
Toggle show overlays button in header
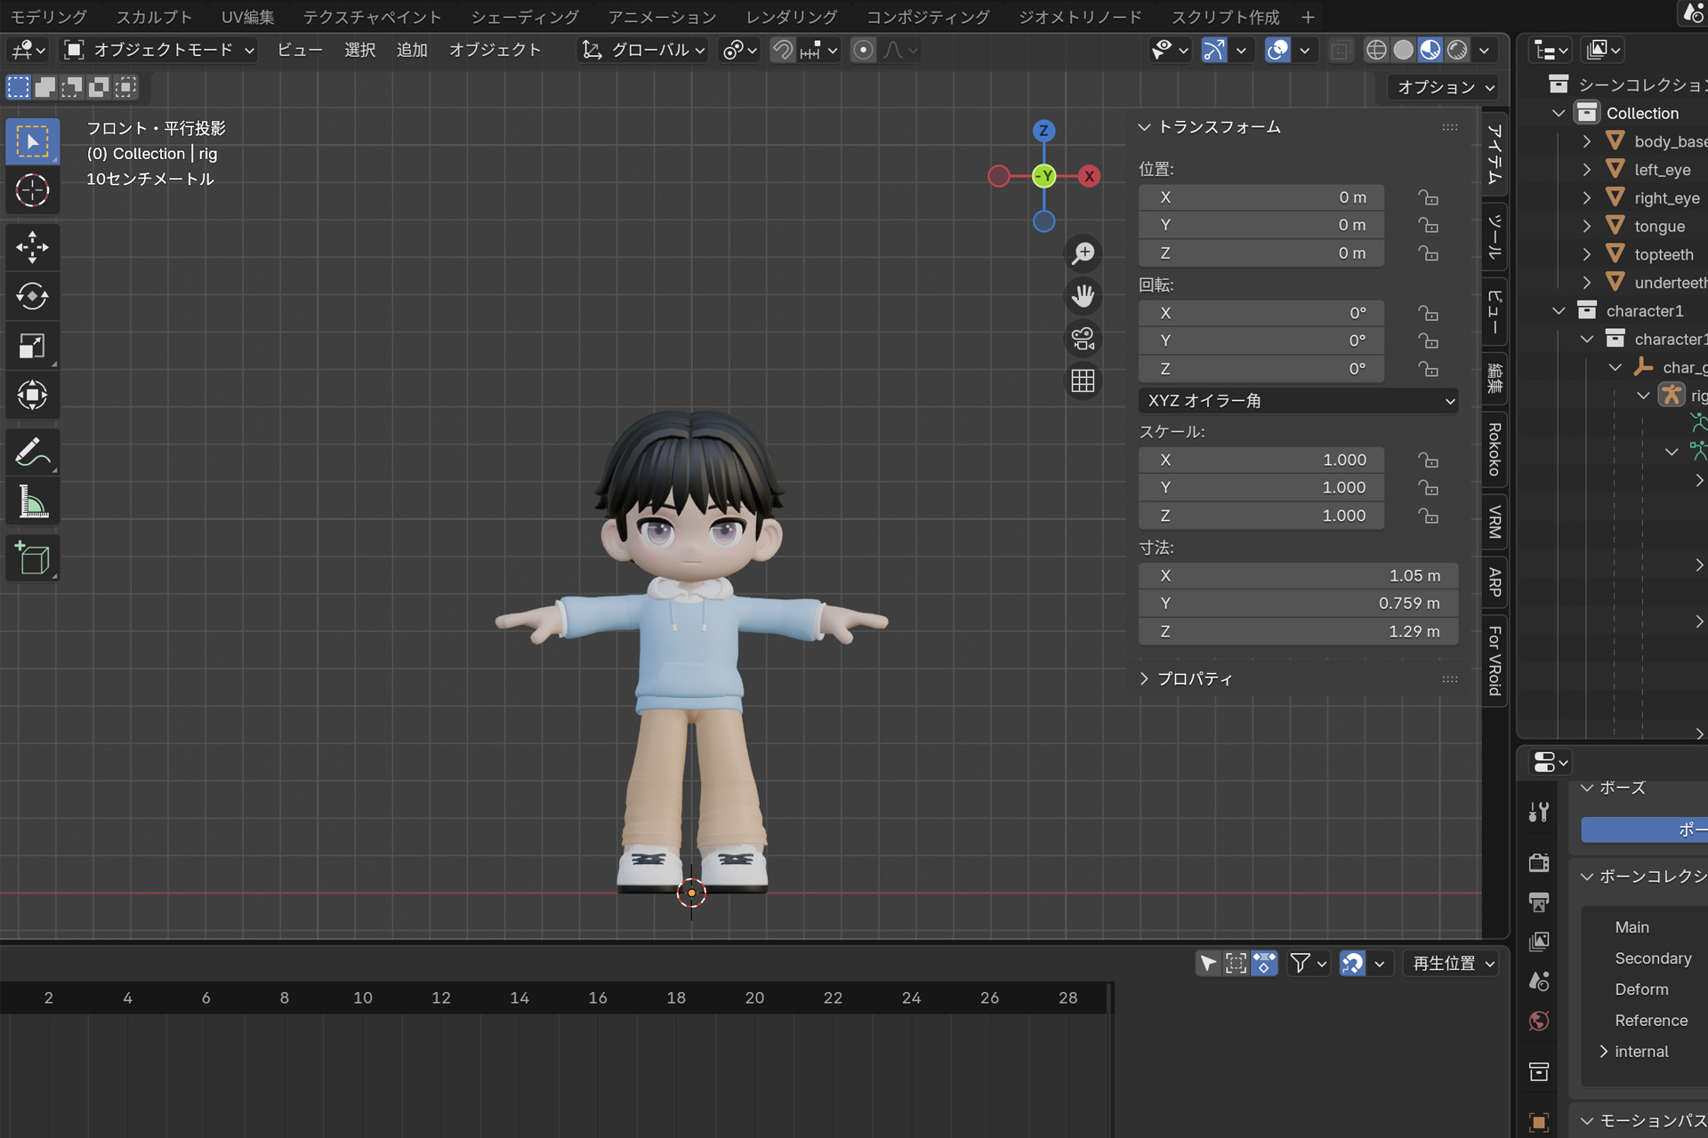[1277, 51]
